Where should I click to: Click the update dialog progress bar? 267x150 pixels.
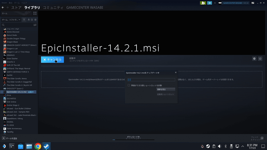tap(151, 80)
